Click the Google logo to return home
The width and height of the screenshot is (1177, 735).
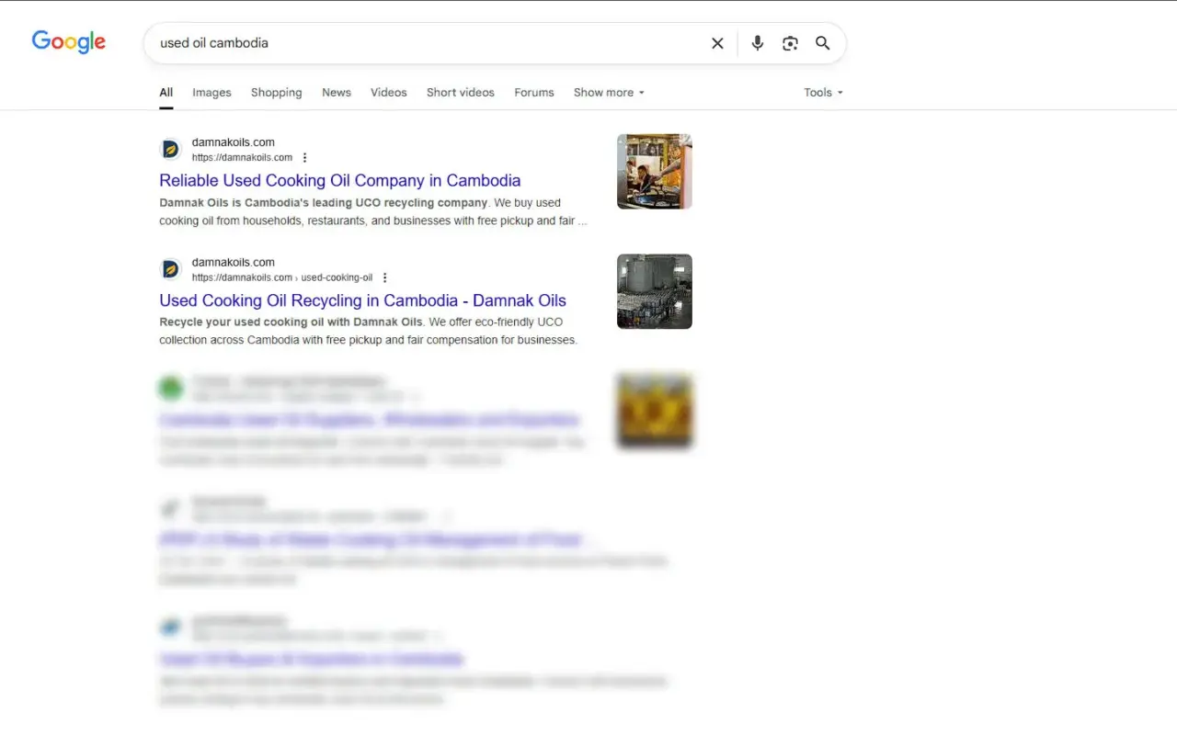click(x=68, y=41)
